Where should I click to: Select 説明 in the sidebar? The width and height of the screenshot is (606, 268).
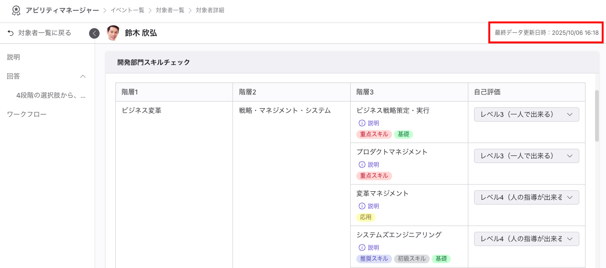tap(13, 57)
